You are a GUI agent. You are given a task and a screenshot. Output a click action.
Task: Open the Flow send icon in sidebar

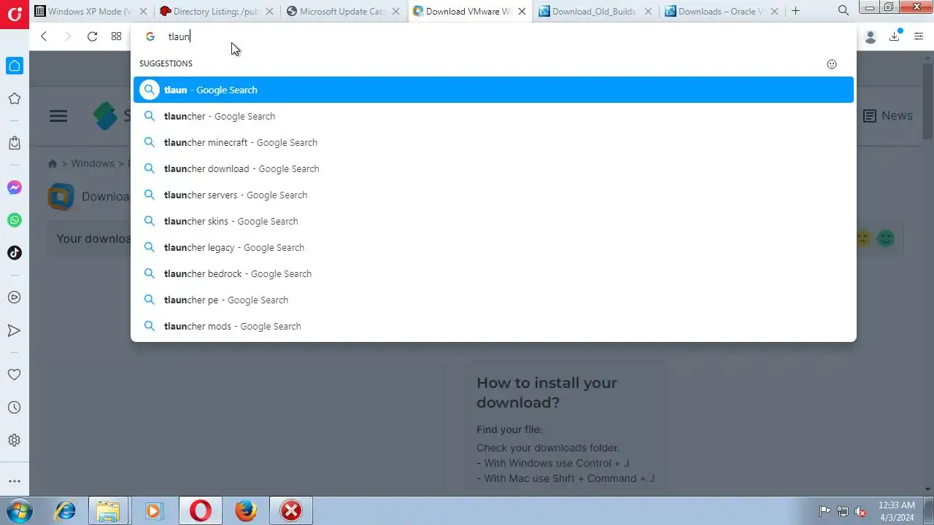coord(15,330)
